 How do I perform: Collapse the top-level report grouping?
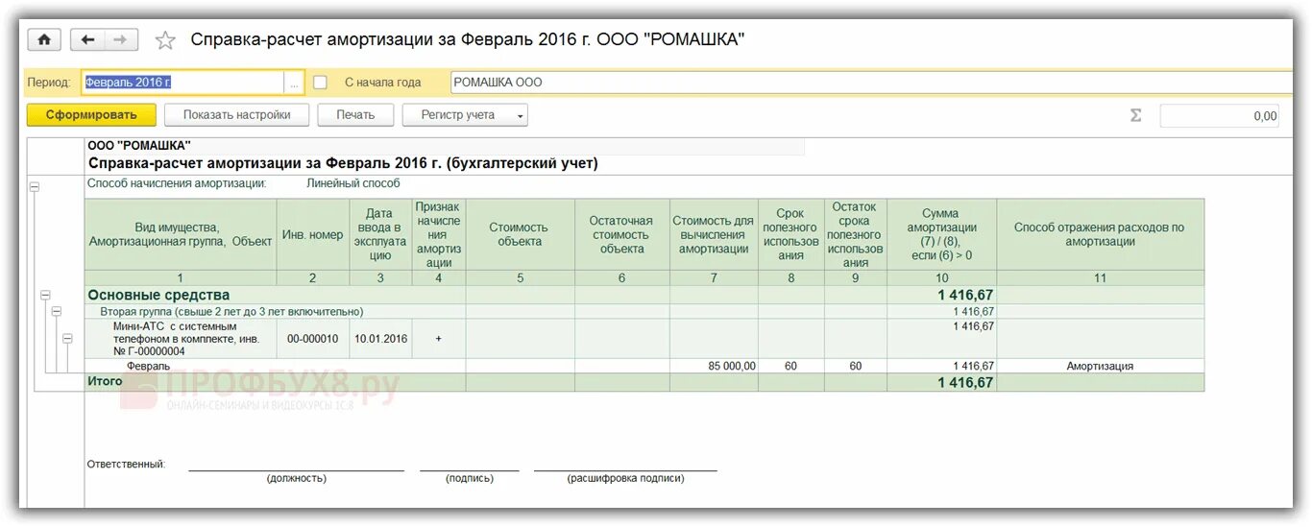point(35,187)
